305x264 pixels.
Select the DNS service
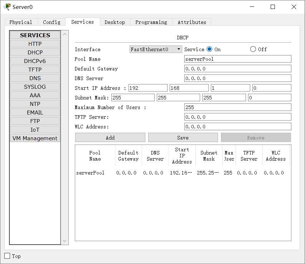pos(35,78)
